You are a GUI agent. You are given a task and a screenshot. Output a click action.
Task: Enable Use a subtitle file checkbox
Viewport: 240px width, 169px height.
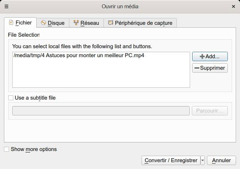click(10, 97)
